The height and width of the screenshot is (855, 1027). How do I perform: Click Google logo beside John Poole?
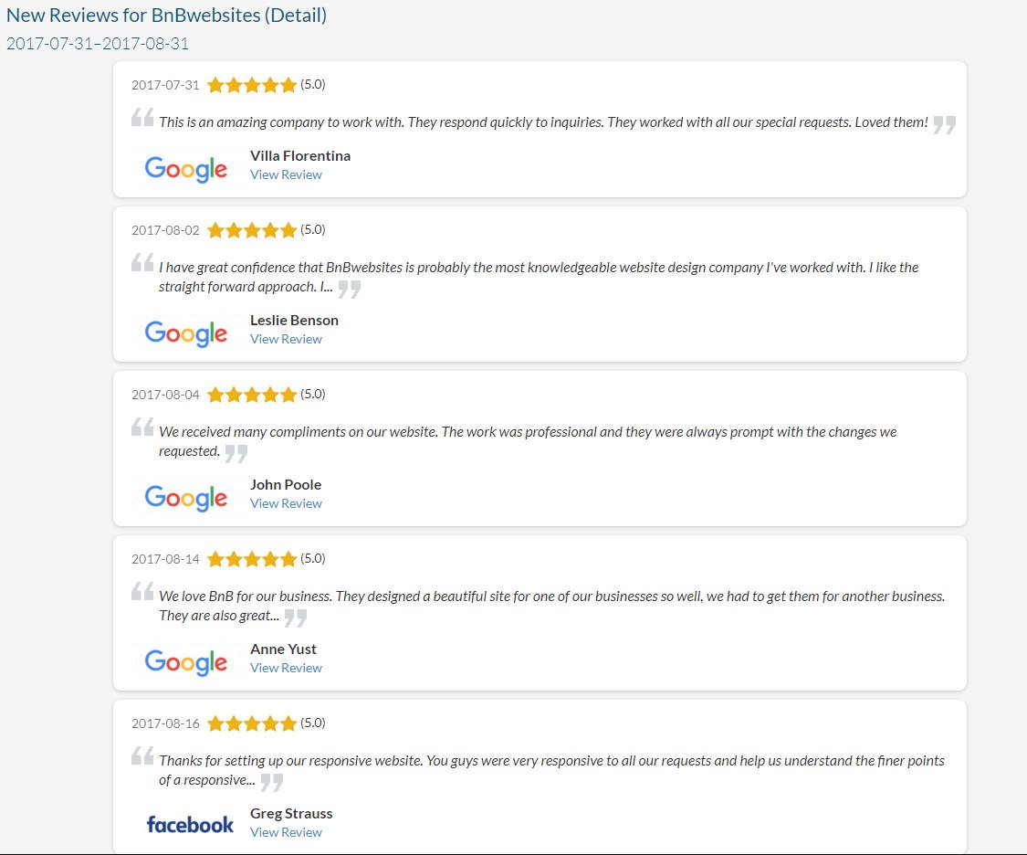pos(186,498)
